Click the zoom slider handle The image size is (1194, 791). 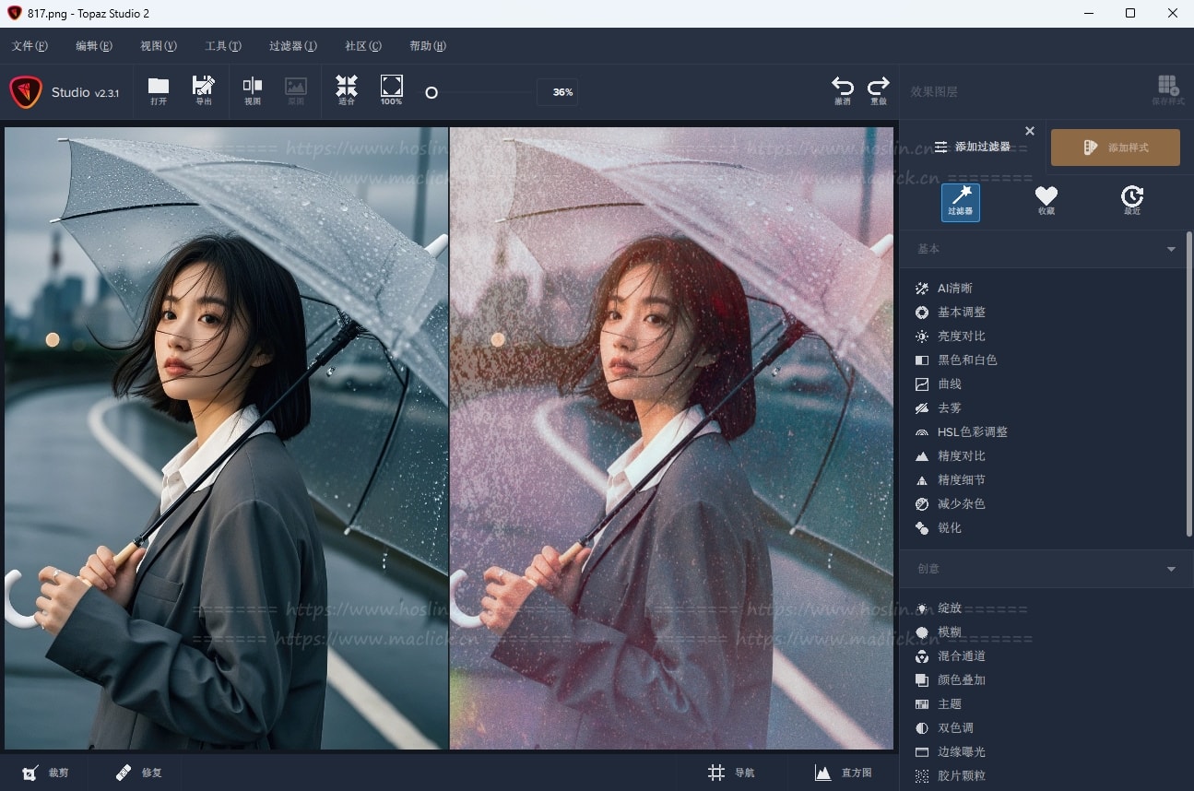pyautogui.click(x=431, y=92)
